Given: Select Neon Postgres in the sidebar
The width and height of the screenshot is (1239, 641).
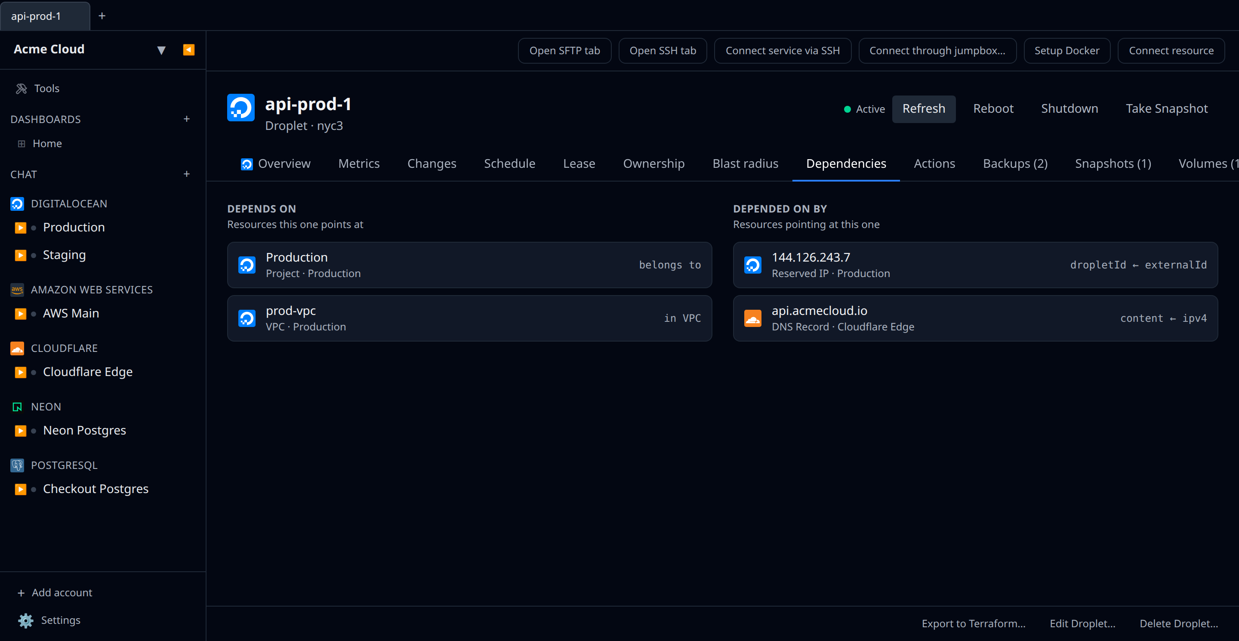Looking at the screenshot, I should coord(85,431).
